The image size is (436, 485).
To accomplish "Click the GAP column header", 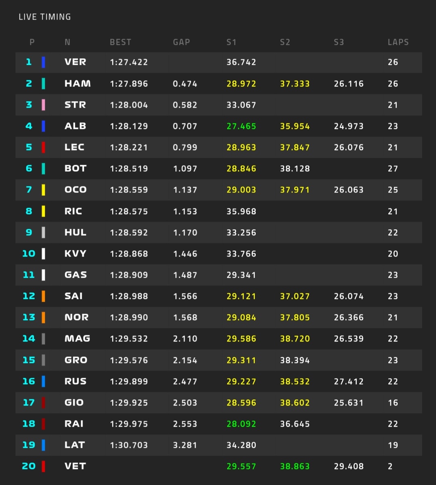I will coord(181,42).
